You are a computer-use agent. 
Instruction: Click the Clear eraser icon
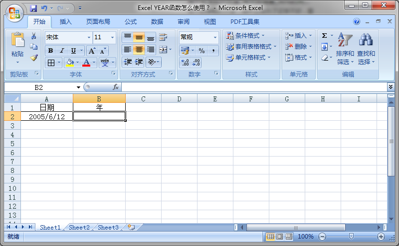click(325, 58)
